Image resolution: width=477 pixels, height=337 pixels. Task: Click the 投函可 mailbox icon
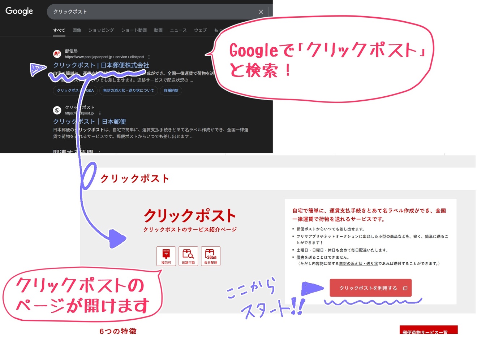(x=166, y=256)
